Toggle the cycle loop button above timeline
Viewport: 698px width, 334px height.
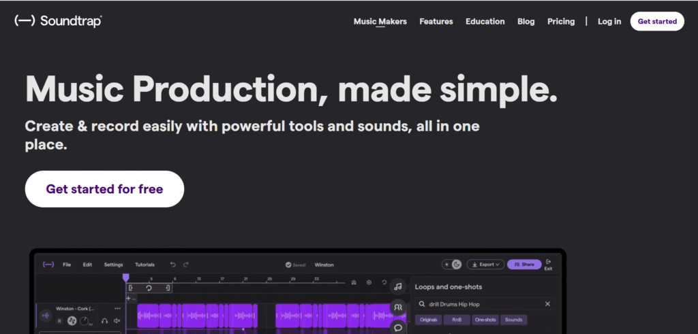click(x=149, y=288)
